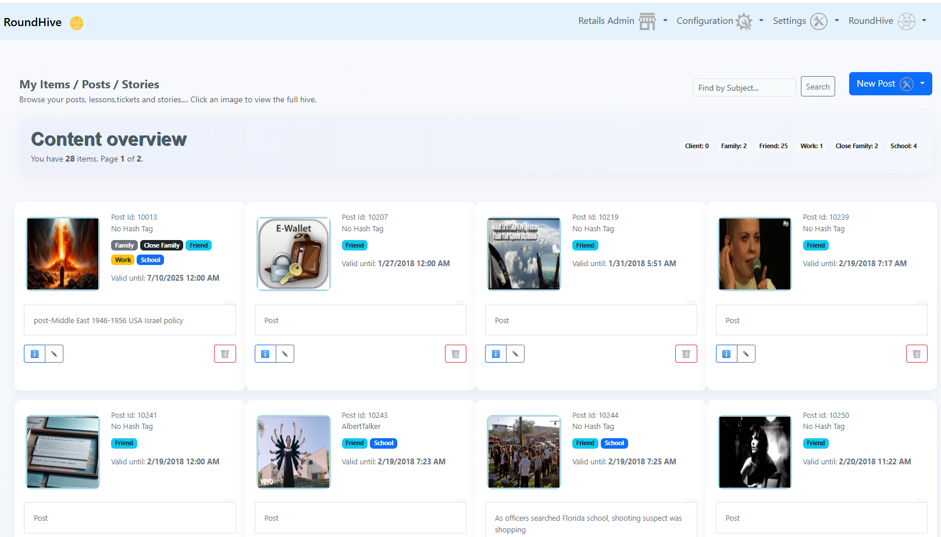Open the RoundHive account menu

tap(887, 21)
